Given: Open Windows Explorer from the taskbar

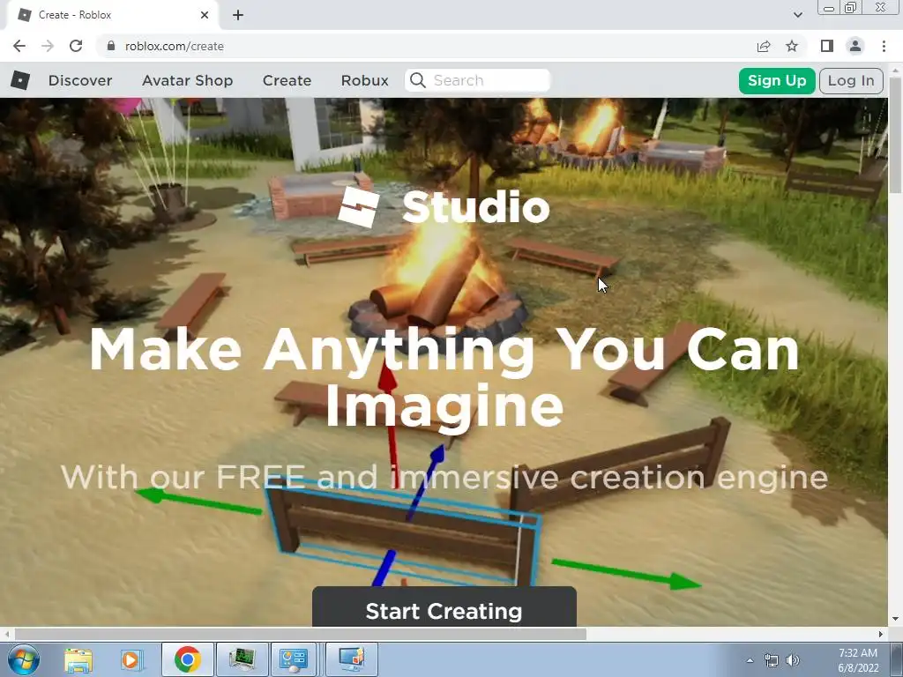Looking at the screenshot, I should tap(78, 659).
